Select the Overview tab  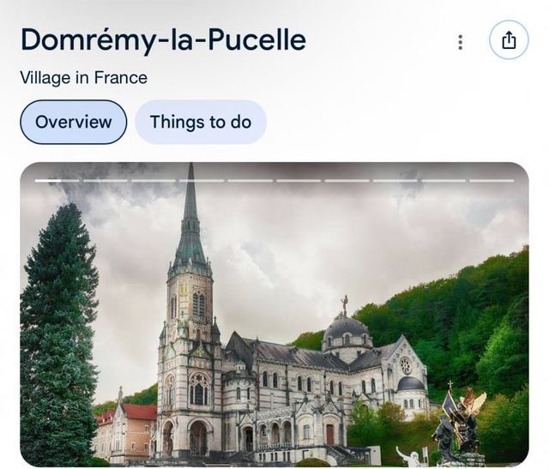pyautogui.click(x=73, y=122)
